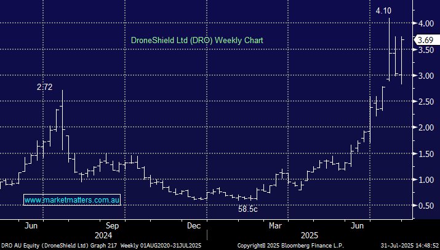
Task: Click the 0.50 y-axis value
Action: (426, 206)
